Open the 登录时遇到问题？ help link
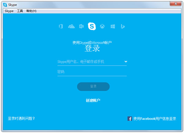Viewport: 184px width, 133px height. coord(21,119)
